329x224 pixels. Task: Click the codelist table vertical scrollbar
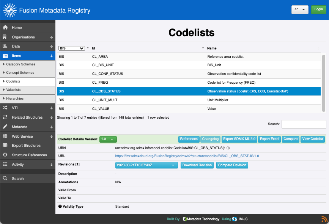tap(324, 83)
